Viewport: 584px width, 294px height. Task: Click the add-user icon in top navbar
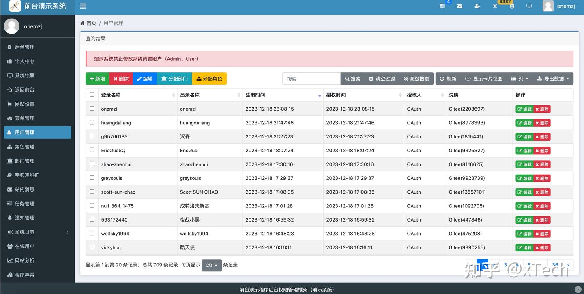tap(477, 6)
